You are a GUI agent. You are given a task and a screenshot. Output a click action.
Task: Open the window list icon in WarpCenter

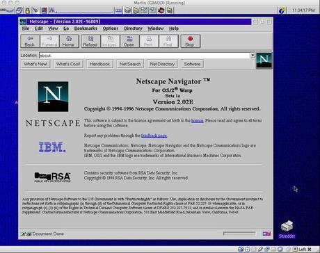(19, 10)
